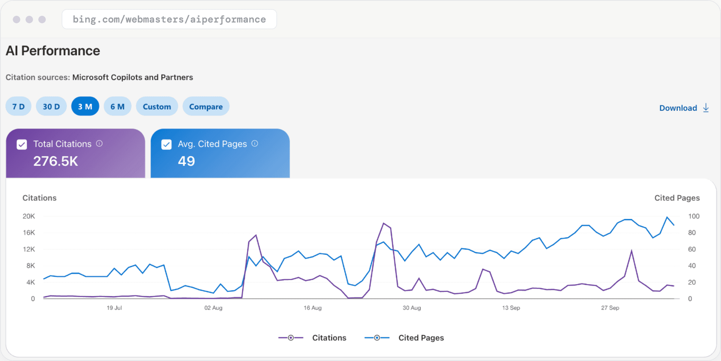Open info icon beside Total Citations
The image size is (721, 361).
point(99,143)
